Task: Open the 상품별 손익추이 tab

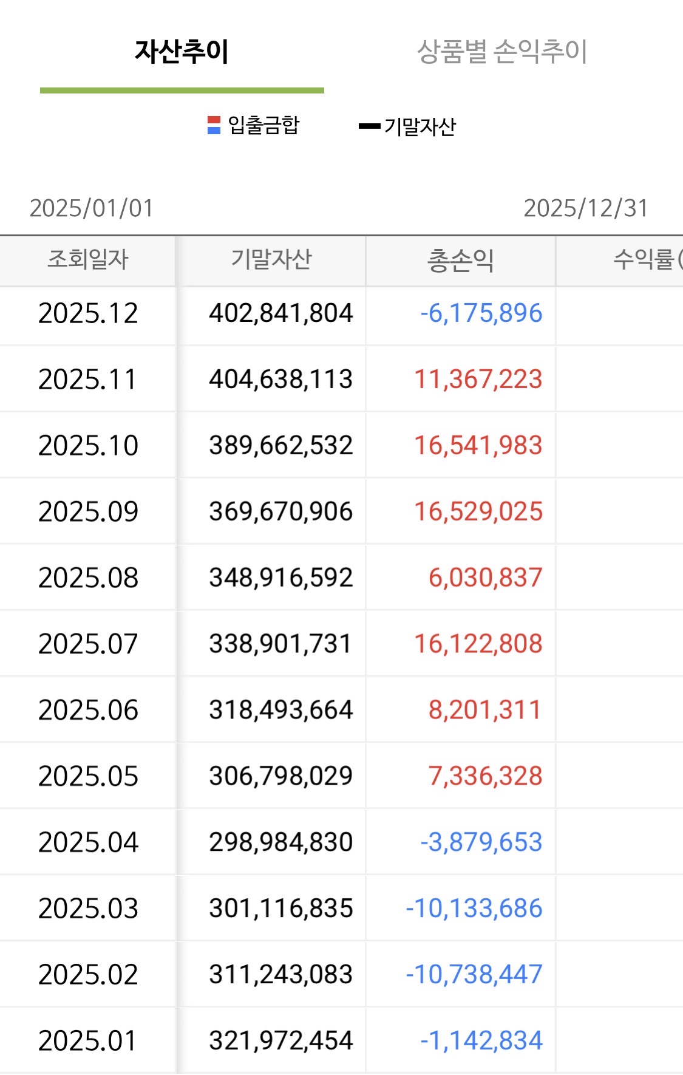Action: tap(502, 52)
